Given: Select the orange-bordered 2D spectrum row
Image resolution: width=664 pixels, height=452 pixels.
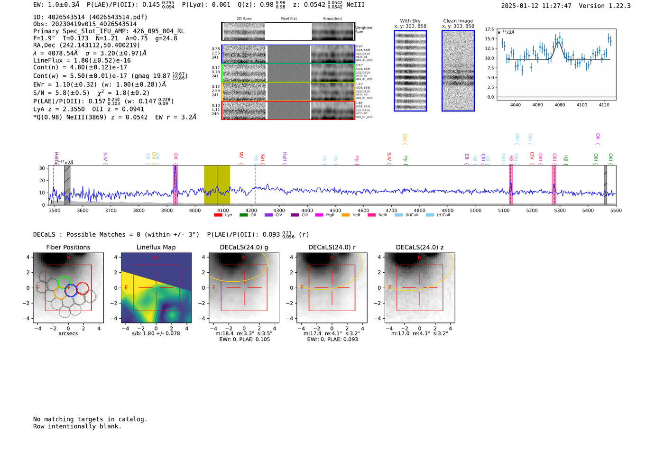Looking at the screenshot, I should 288,92.
